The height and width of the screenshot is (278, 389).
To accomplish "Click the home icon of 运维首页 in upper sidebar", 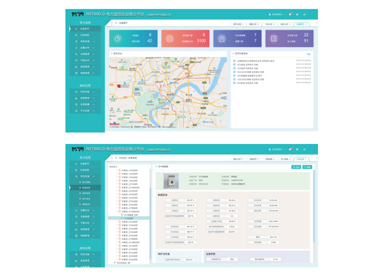I will coord(76,28).
